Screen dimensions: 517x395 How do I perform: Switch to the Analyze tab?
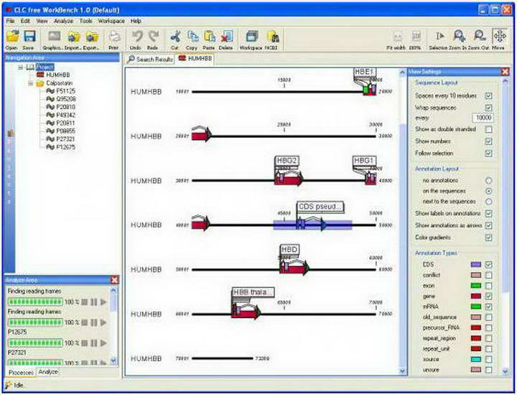point(48,372)
